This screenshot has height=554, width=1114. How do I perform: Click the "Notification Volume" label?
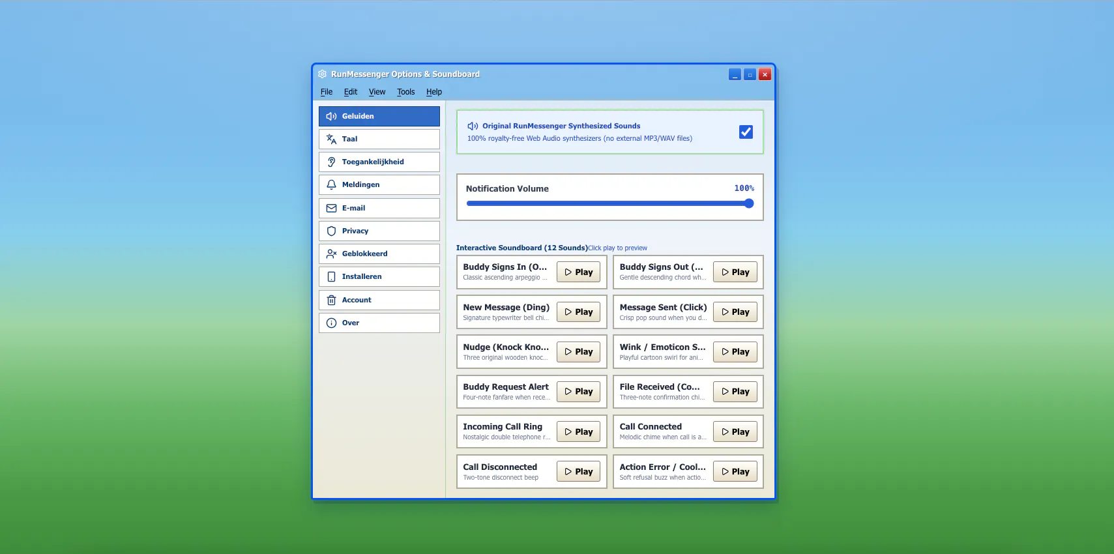pos(507,188)
